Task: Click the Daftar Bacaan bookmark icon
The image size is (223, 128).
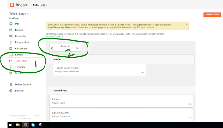Action: [x=11, y=85]
